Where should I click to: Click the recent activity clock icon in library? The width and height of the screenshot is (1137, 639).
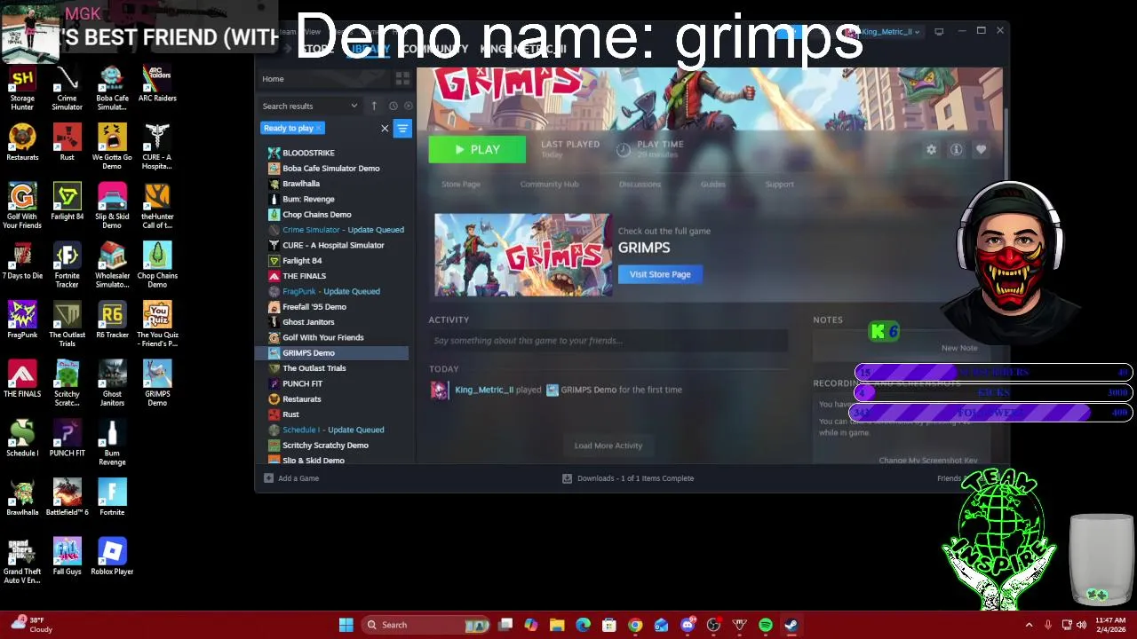(394, 106)
